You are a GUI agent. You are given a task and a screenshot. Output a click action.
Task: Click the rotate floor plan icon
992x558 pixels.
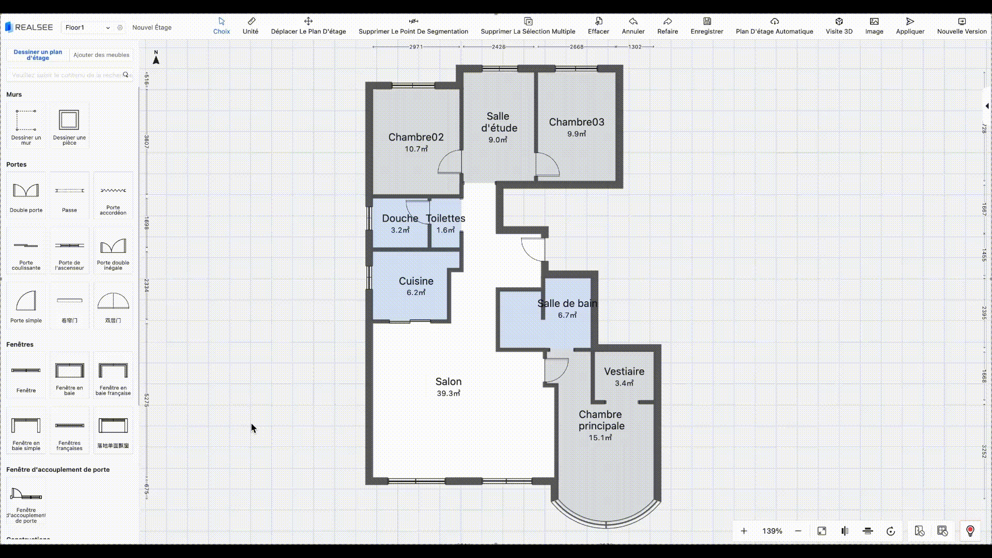[891, 531]
